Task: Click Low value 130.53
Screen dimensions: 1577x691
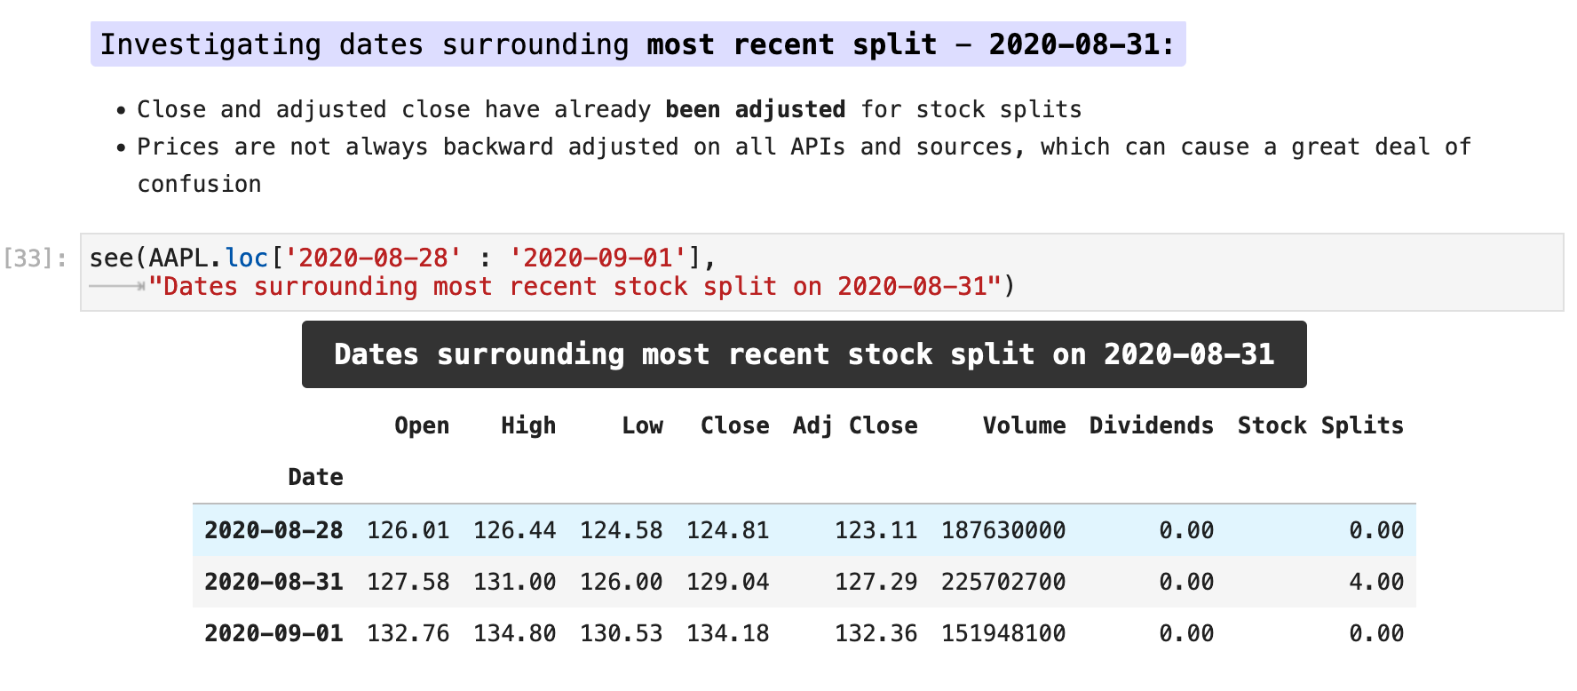Action: (622, 633)
